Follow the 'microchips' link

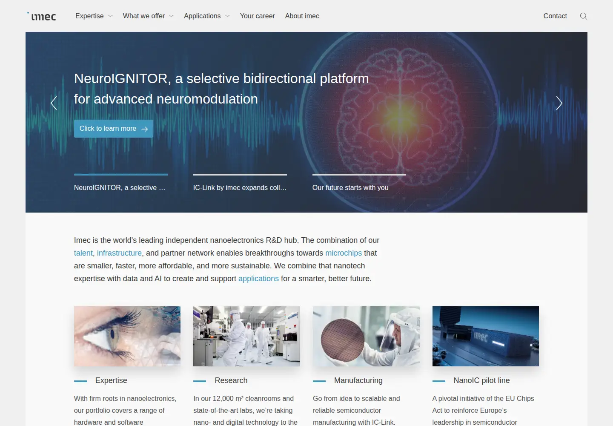tap(344, 253)
